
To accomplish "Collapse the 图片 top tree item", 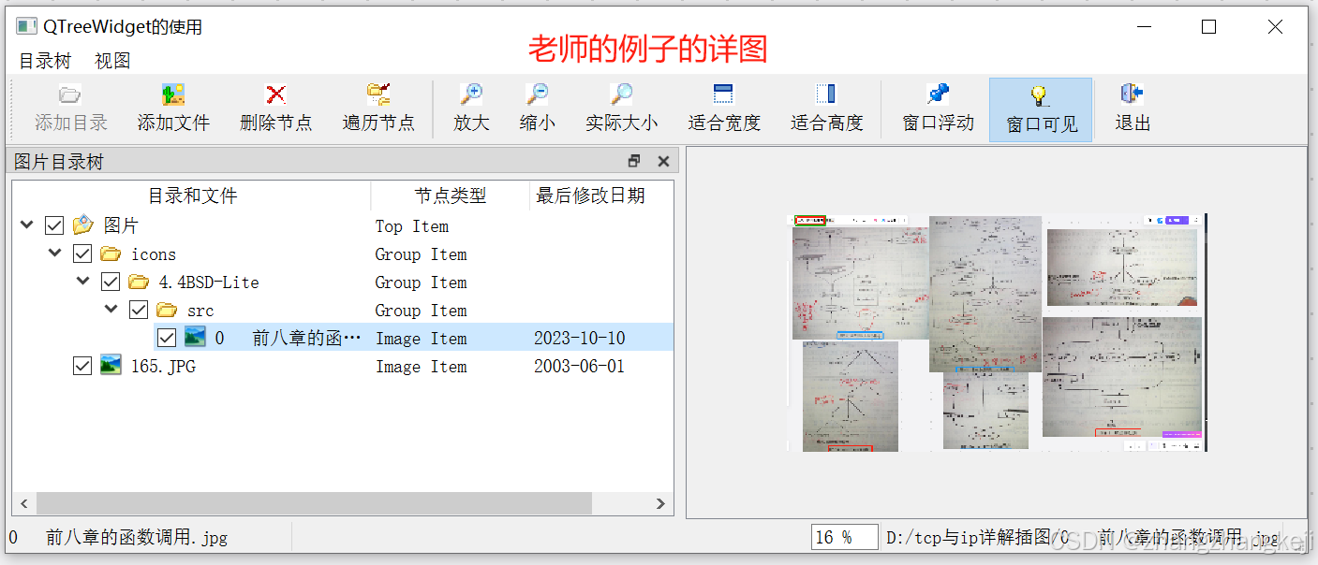I will 26,225.
